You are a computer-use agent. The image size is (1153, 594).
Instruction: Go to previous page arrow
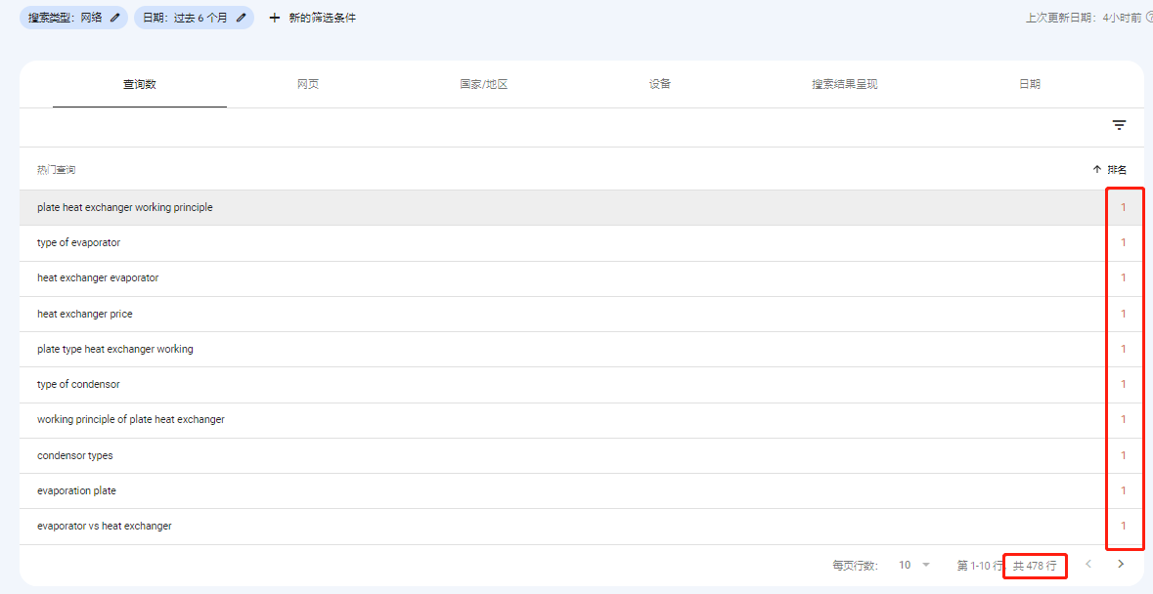1087,564
